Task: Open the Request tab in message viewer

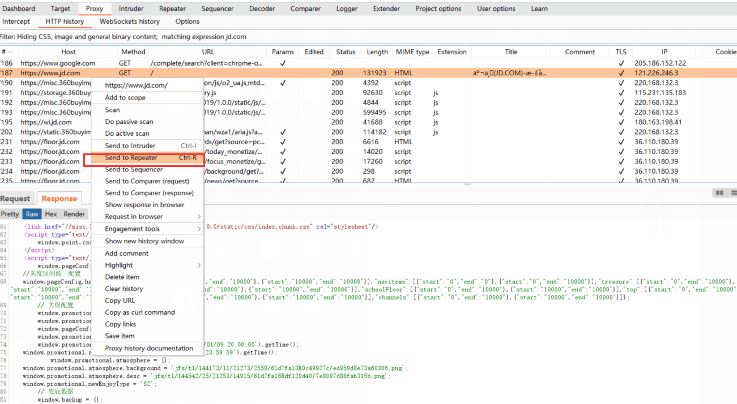Action: tap(15, 199)
